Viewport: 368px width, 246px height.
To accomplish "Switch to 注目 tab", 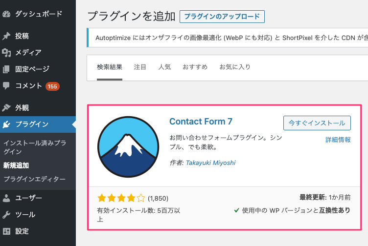I will point(140,67).
